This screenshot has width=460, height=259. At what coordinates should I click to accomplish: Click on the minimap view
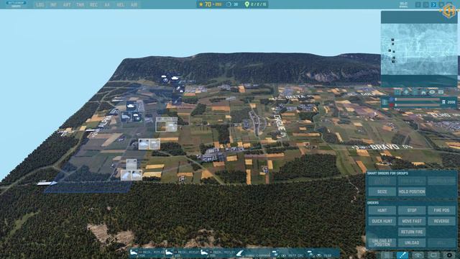tap(418, 50)
